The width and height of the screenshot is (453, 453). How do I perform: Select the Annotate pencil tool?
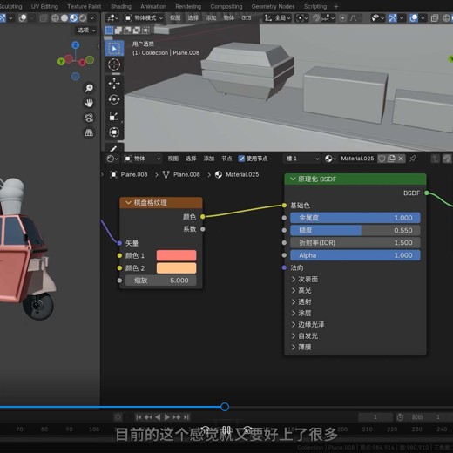(x=114, y=148)
